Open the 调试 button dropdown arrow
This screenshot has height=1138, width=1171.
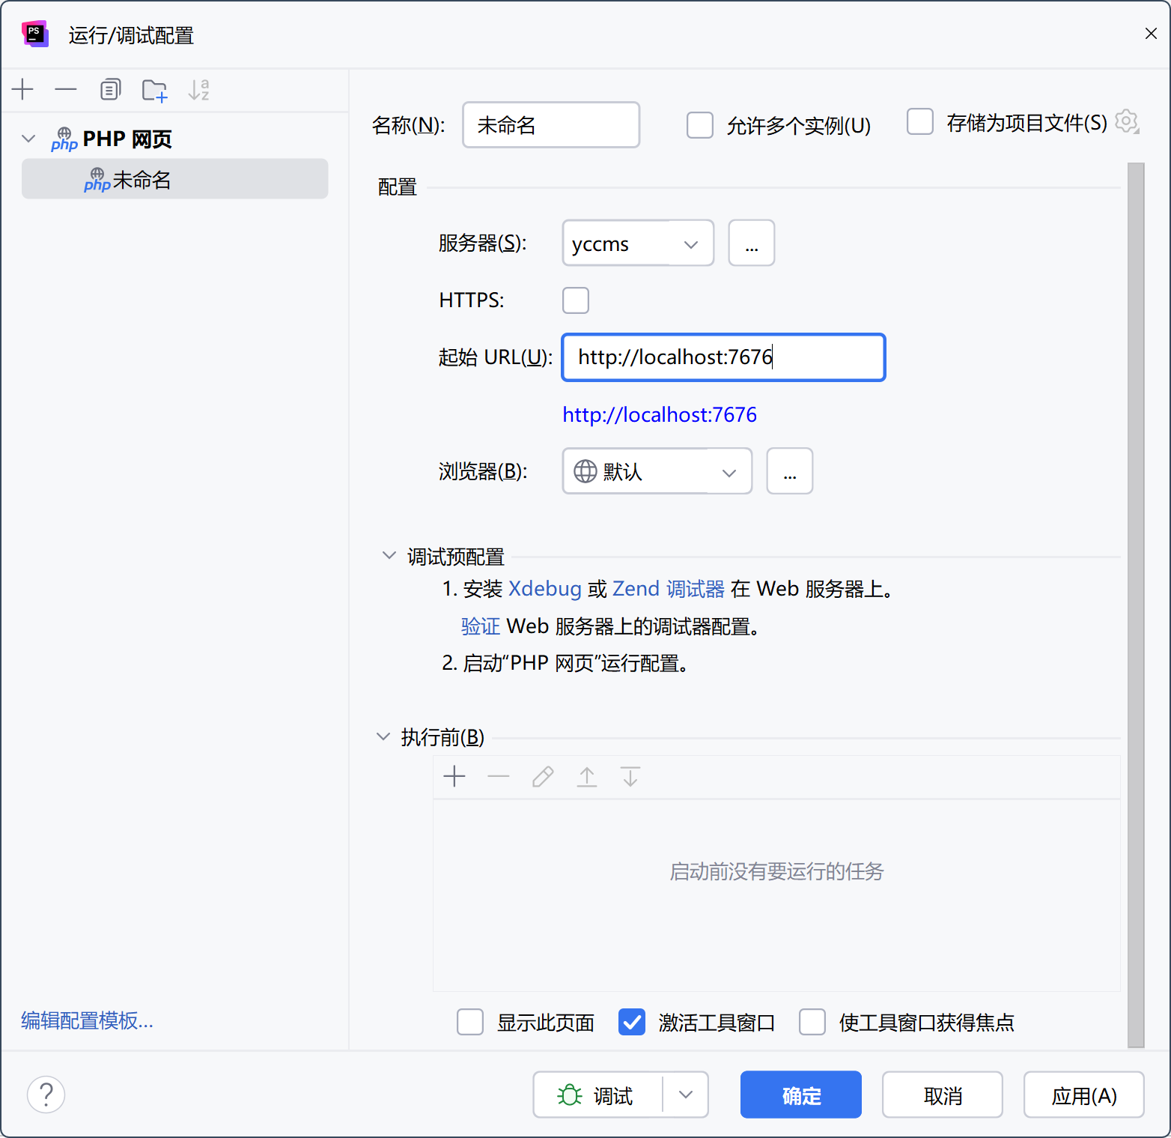686,1095
